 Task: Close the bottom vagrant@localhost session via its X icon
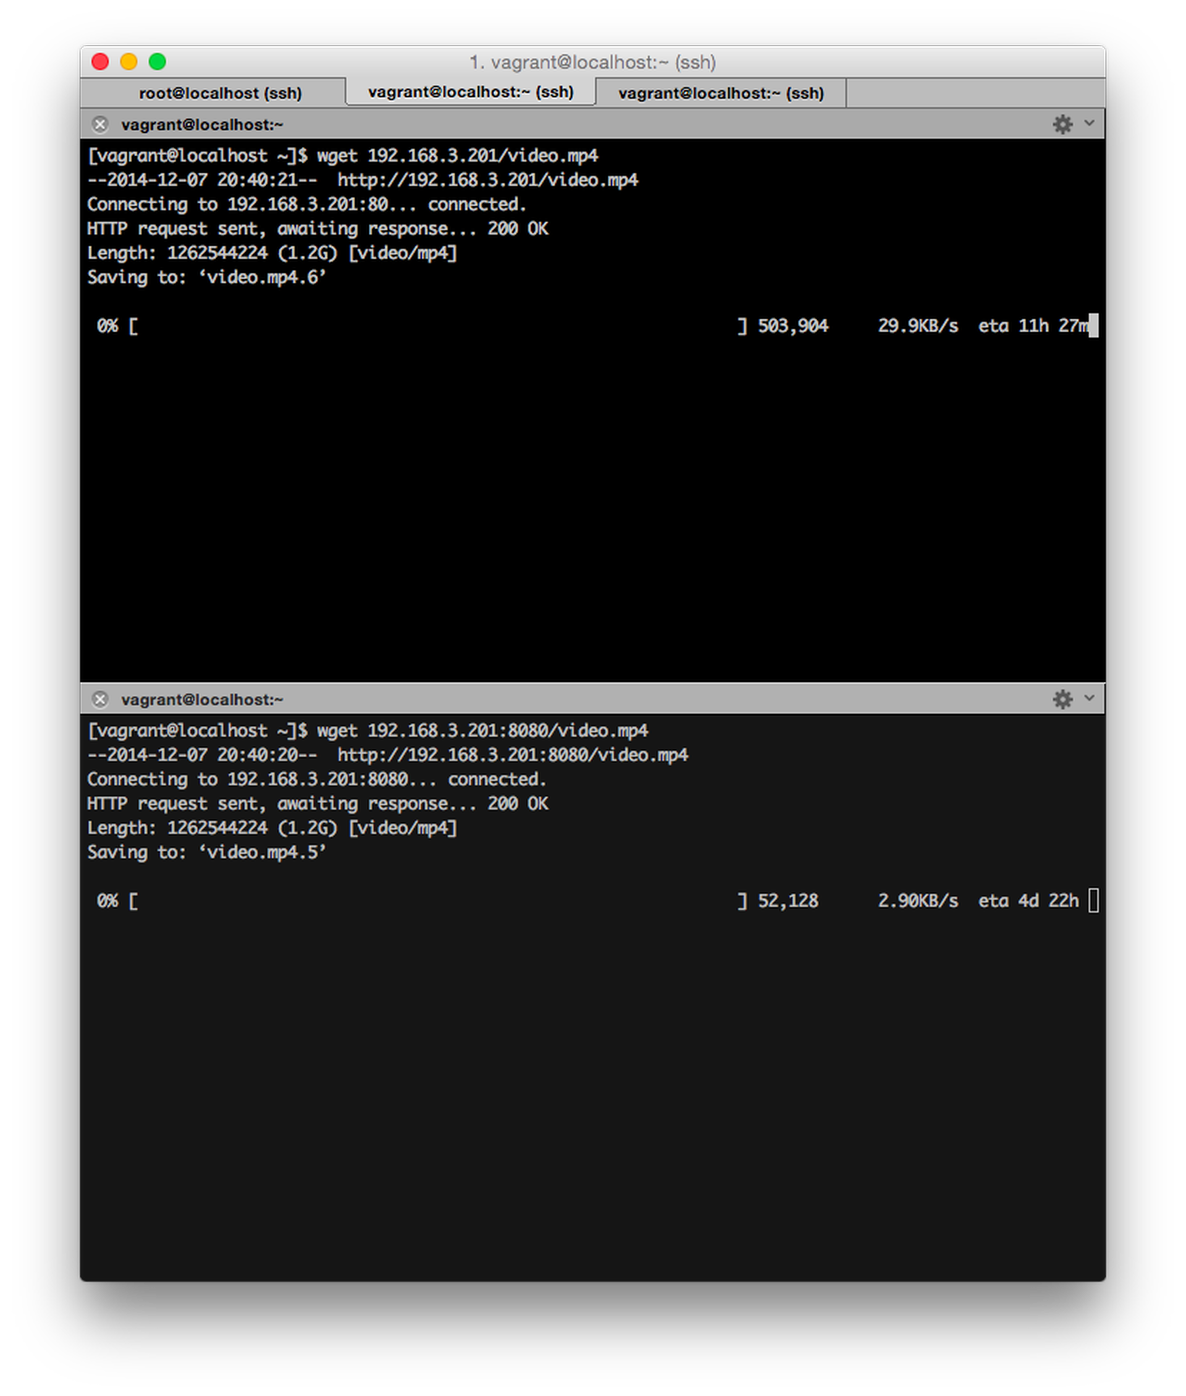pyautogui.click(x=101, y=699)
